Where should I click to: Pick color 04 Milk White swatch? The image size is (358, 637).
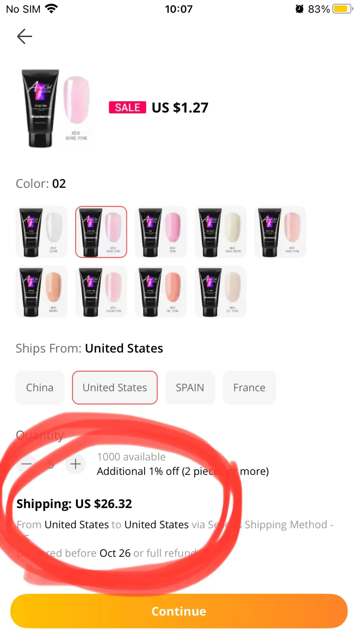(221, 232)
